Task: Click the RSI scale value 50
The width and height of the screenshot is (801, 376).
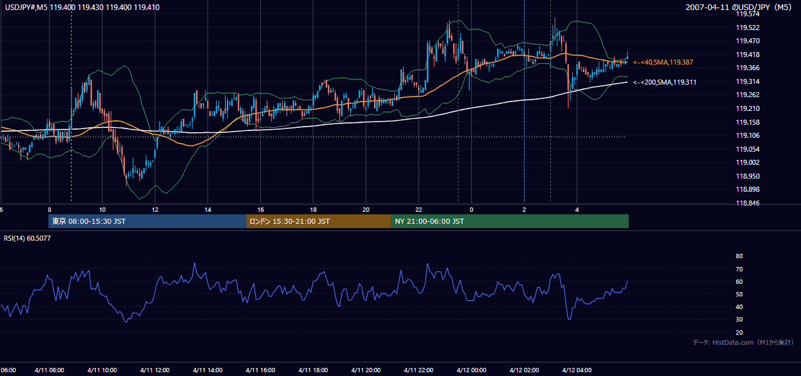Action: pos(739,294)
